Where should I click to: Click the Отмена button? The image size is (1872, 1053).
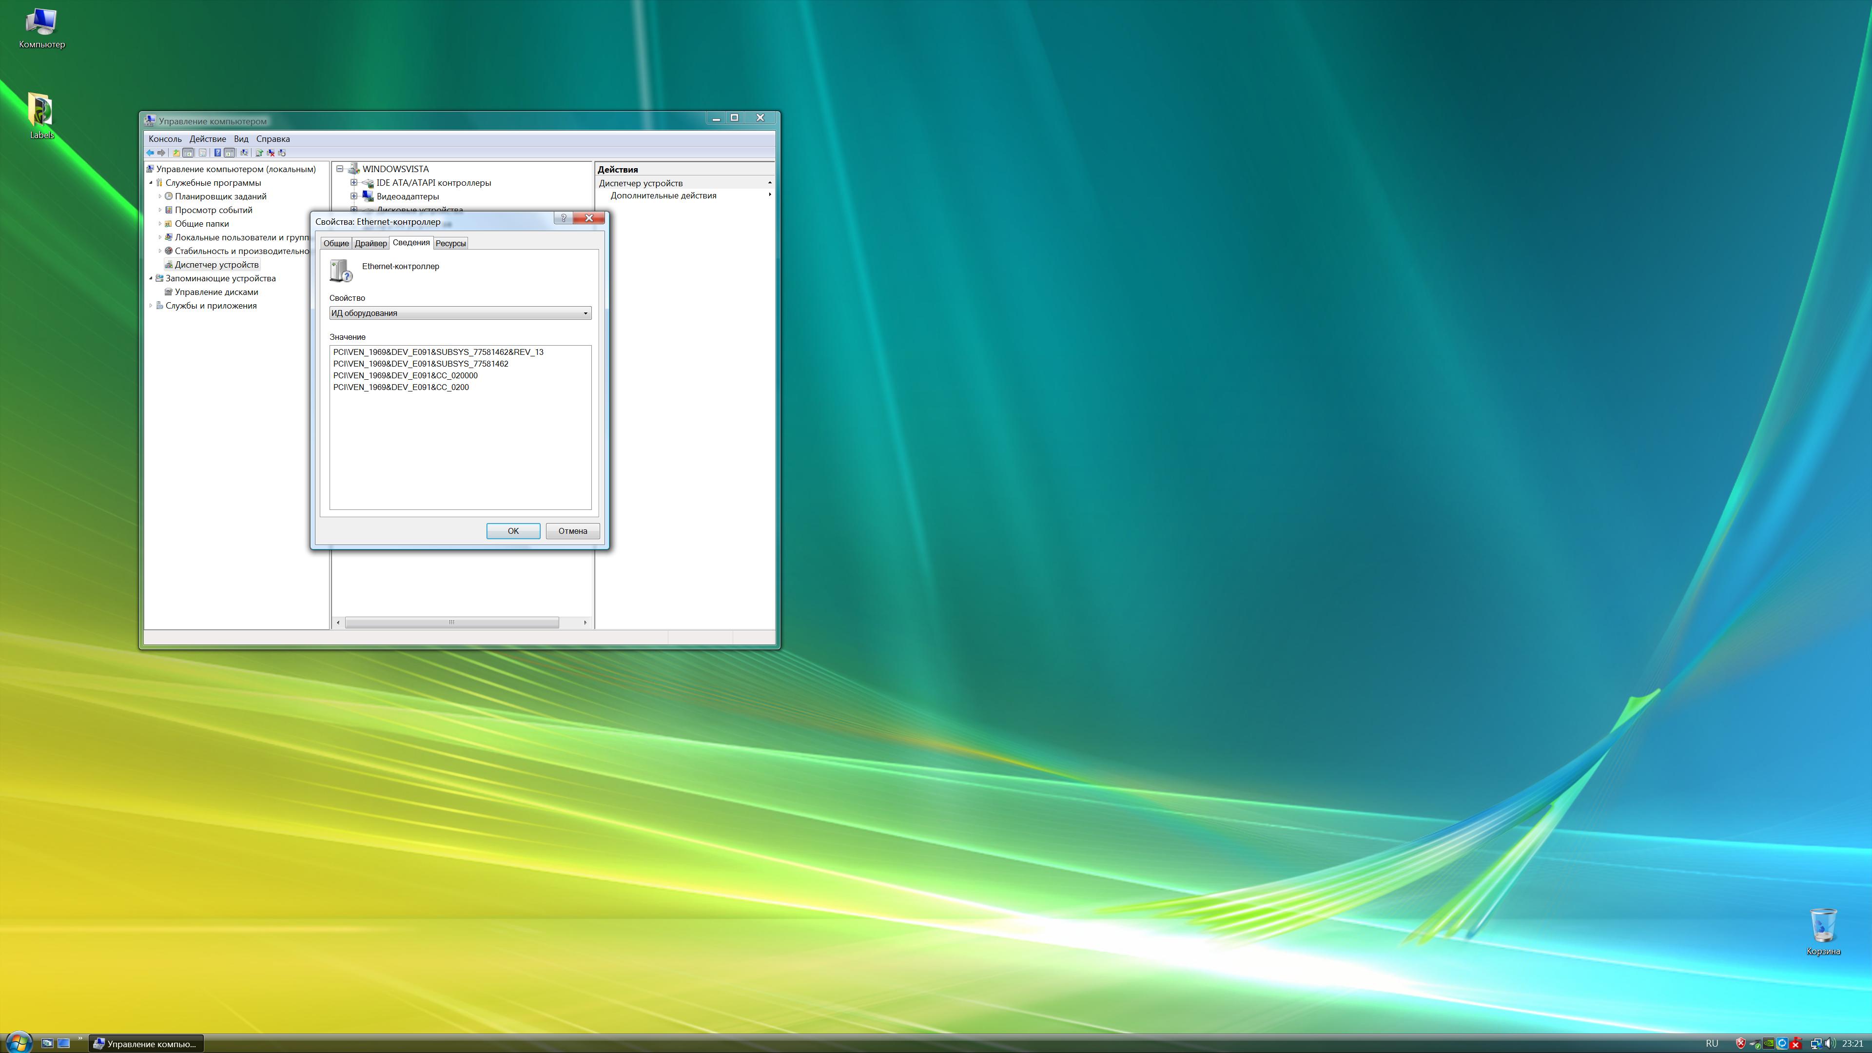click(572, 531)
